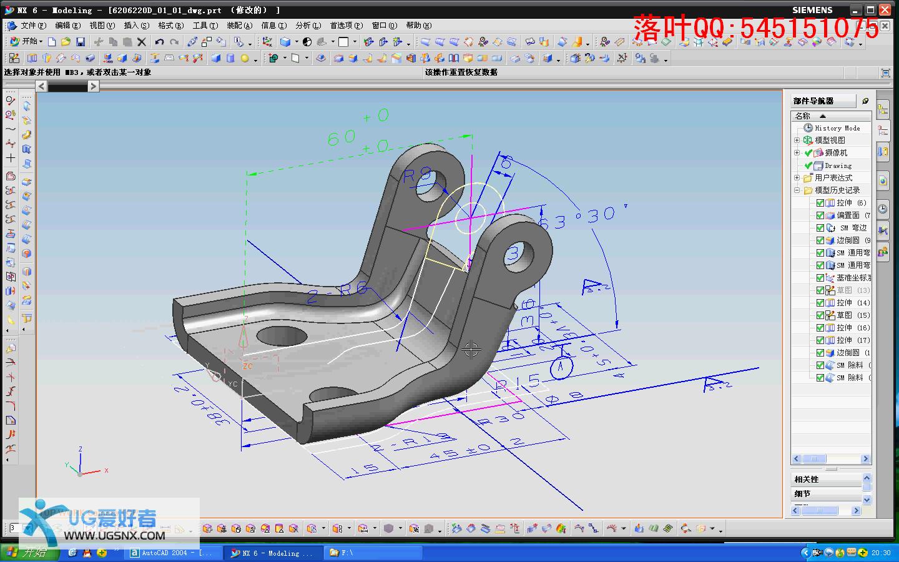
Task: Open the Roles tab icon on right sidebar
Action: pyautogui.click(x=883, y=252)
